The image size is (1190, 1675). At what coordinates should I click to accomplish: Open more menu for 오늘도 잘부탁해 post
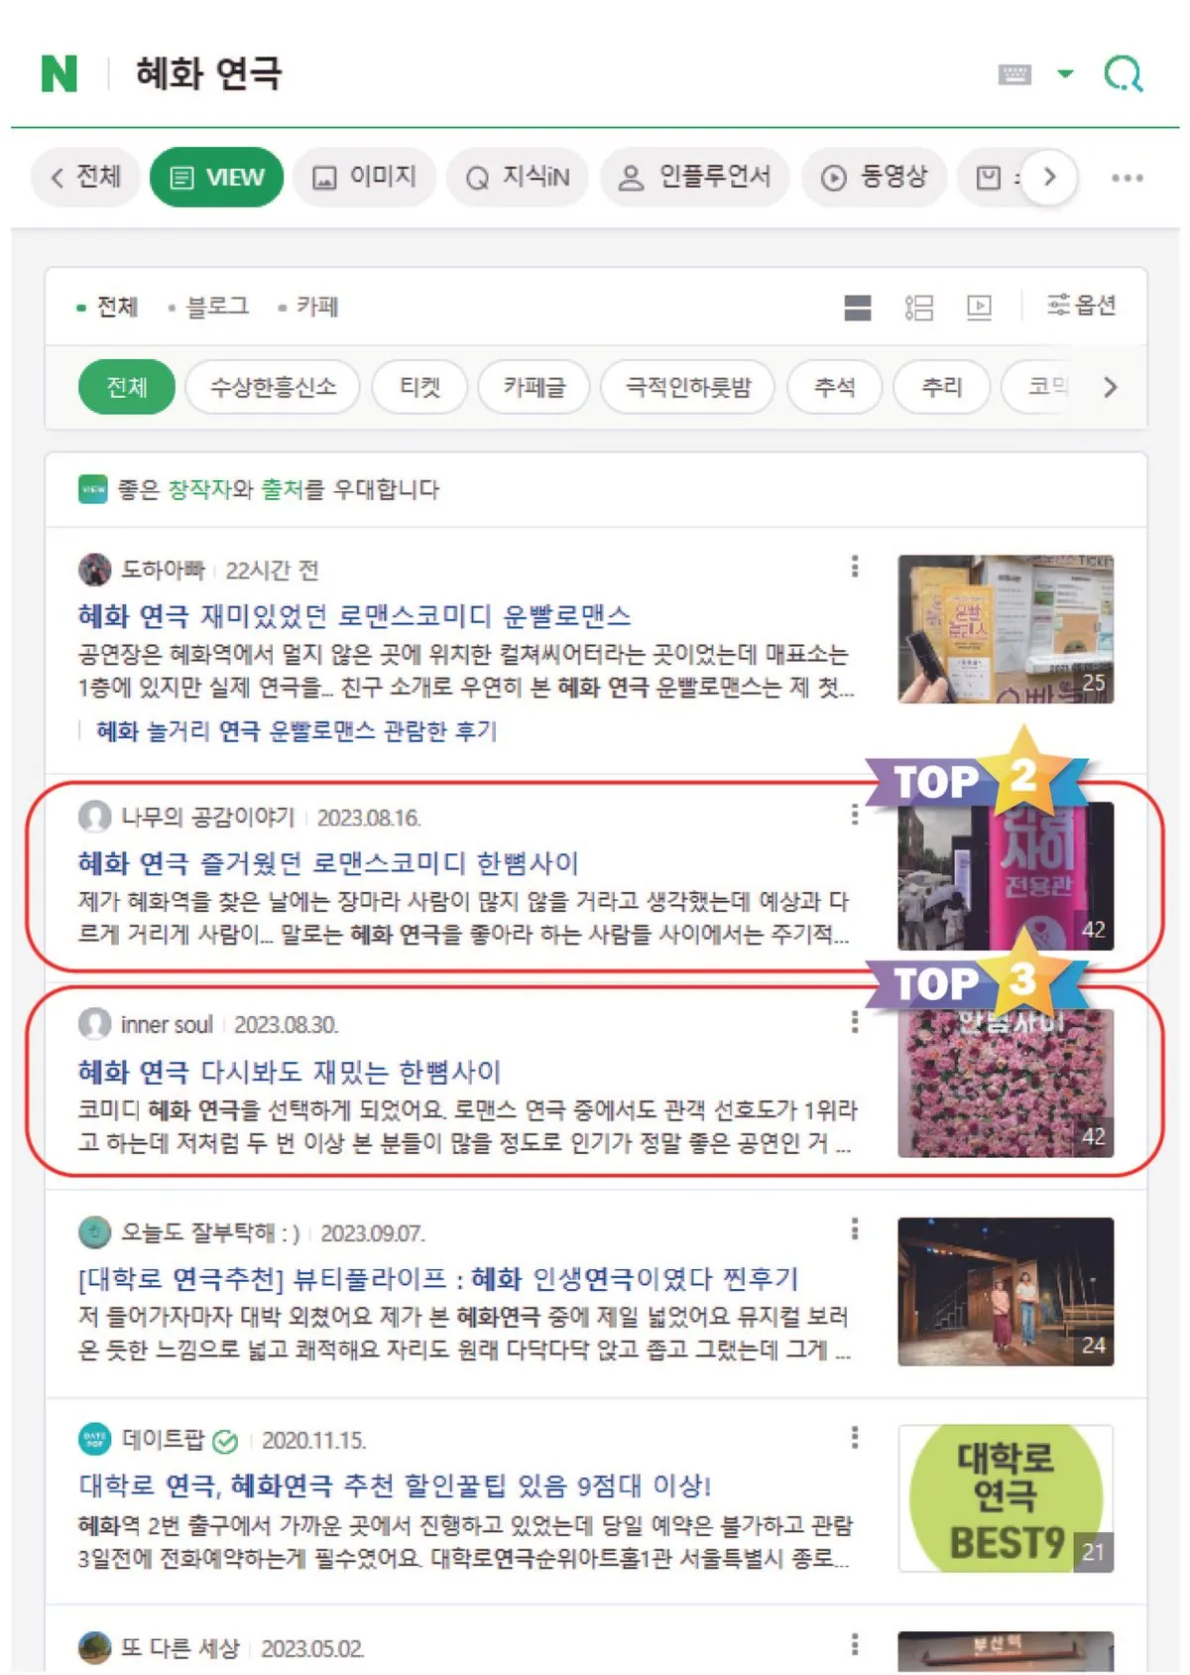pyautogui.click(x=855, y=1230)
